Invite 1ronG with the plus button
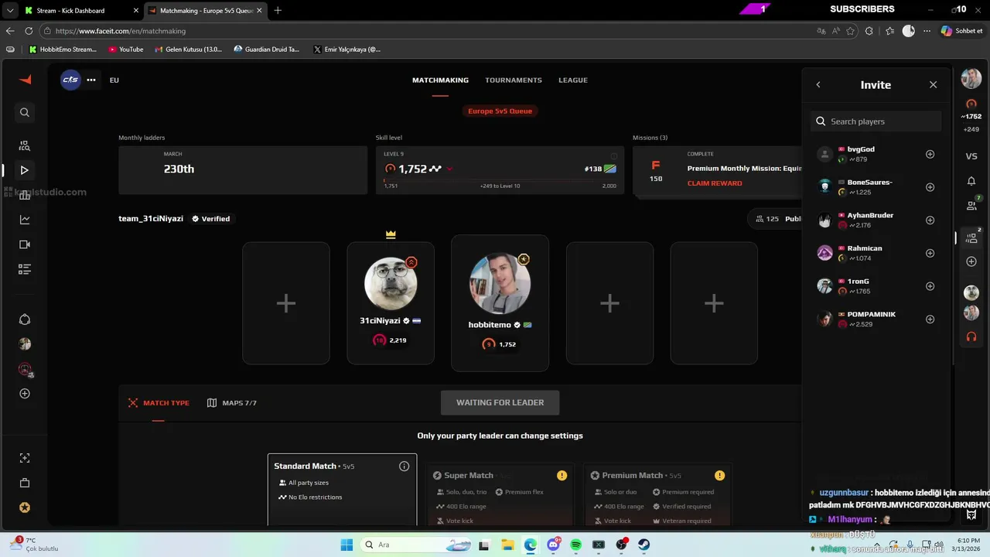990x557 pixels. click(x=930, y=286)
